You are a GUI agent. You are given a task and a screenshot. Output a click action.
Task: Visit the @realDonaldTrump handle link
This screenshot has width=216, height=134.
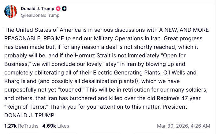(x=40, y=15)
